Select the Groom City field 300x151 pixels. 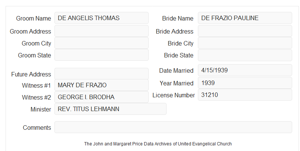click(x=101, y=43)
